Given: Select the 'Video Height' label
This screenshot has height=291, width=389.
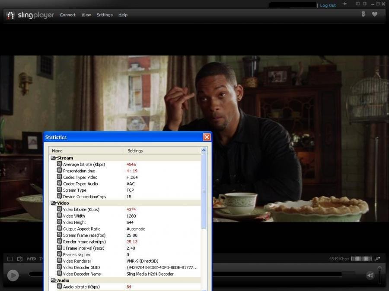Looking at the screenshot, I should click(x=74, y=222).
